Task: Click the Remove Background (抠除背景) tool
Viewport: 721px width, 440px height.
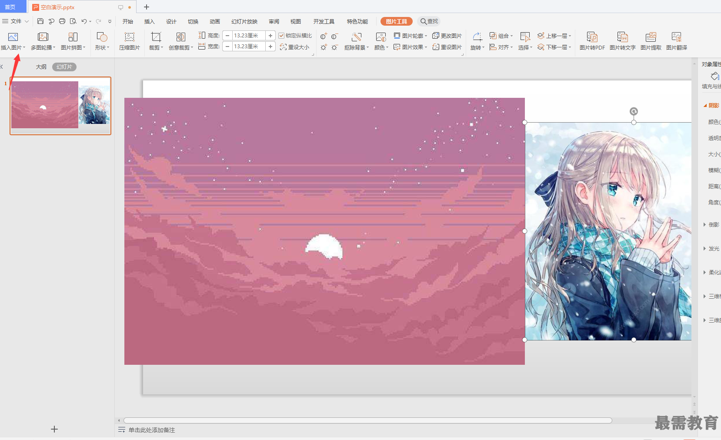Action: click(357, 41)
